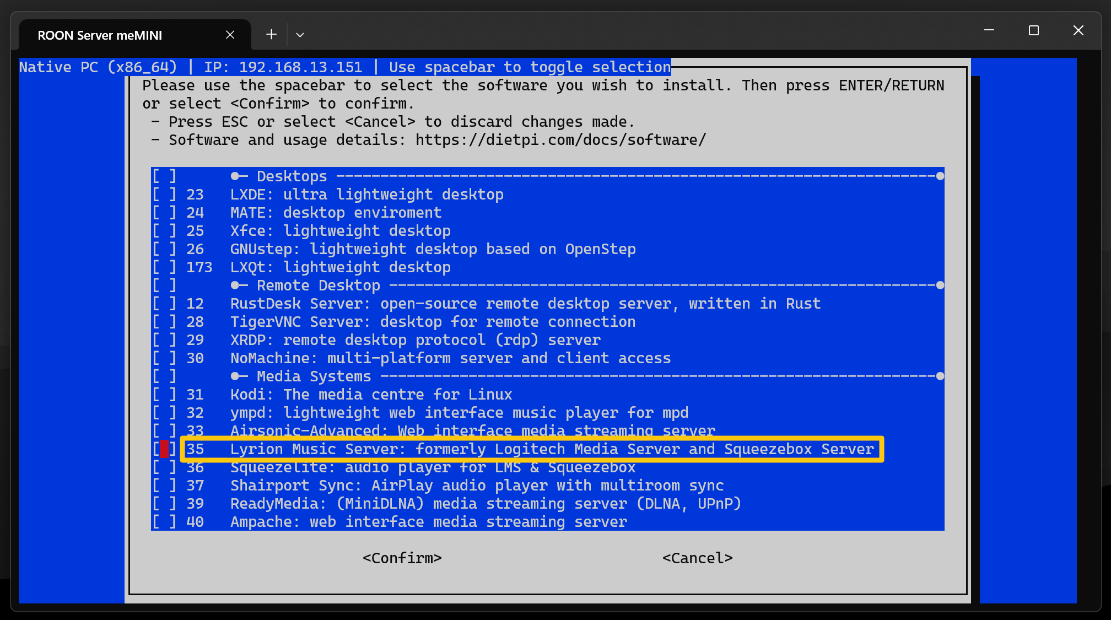
Task: Click the Confirm button
Action: coord(402,558)
